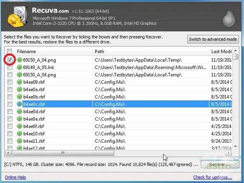Enable the b4ae0a.rbf checkbox
Screen dimensions: 244x183
[10, 89]
